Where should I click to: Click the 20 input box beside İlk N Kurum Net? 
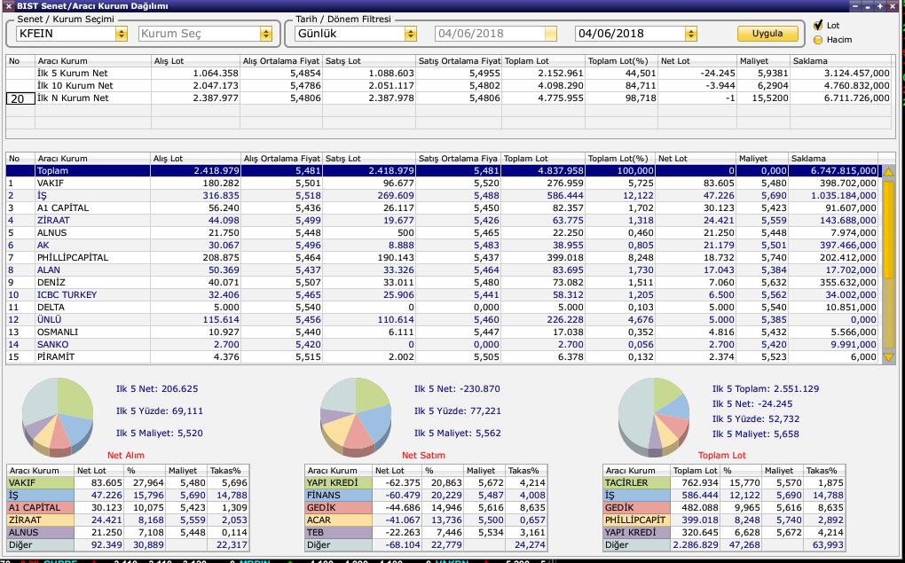20,98
